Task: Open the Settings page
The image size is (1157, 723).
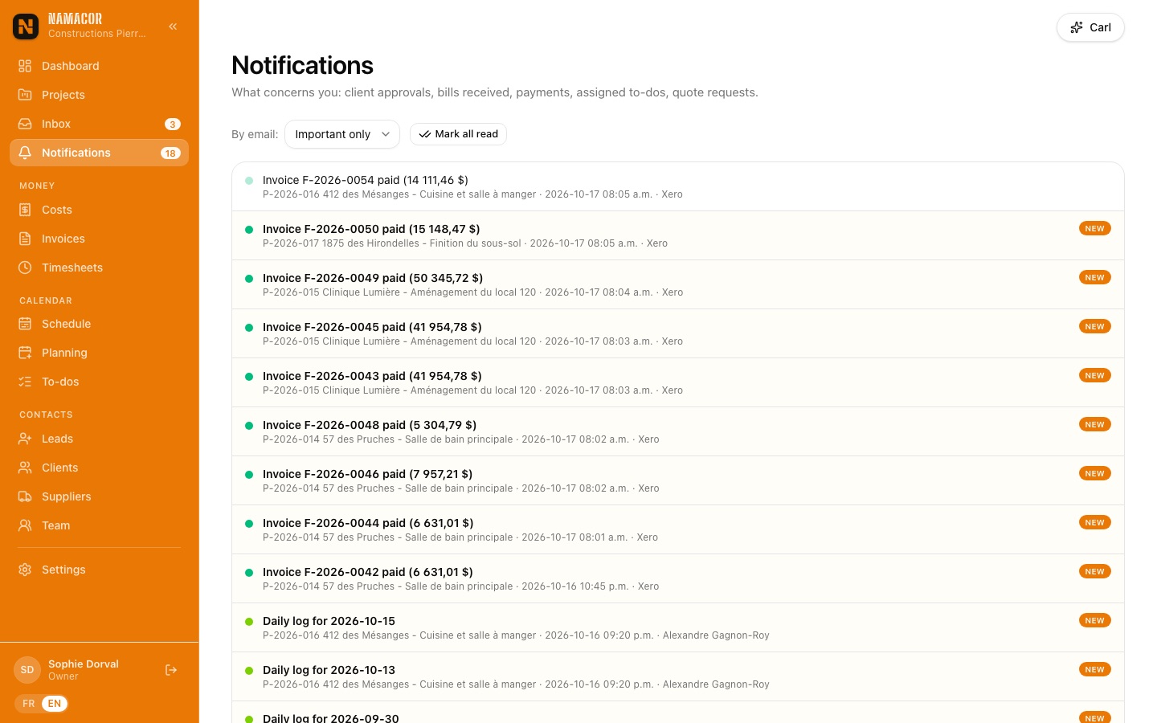Action: [99, 570]
